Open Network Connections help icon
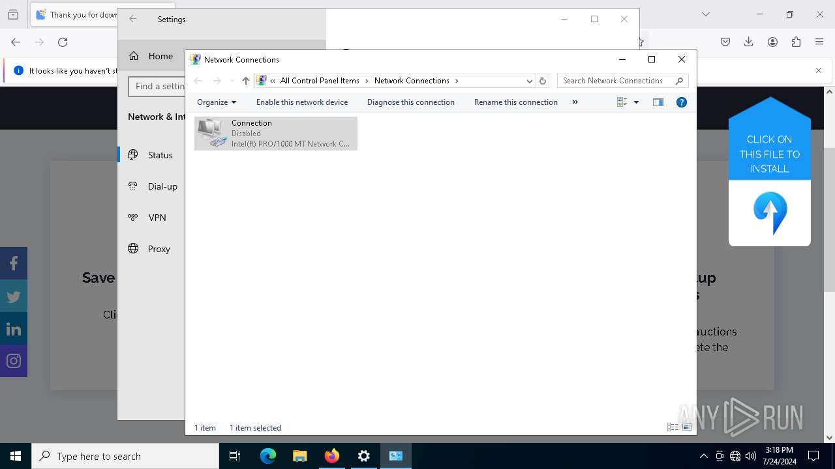The width and height of the screenshot is (835, 469). tap(682, 102)
